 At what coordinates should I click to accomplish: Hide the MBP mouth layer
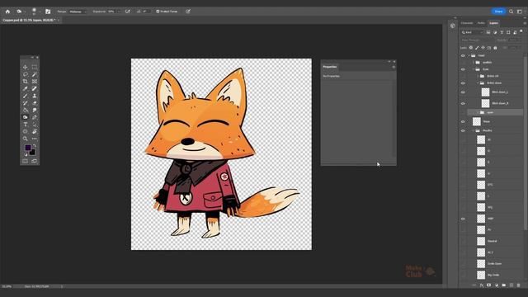(x=463, y=219)
